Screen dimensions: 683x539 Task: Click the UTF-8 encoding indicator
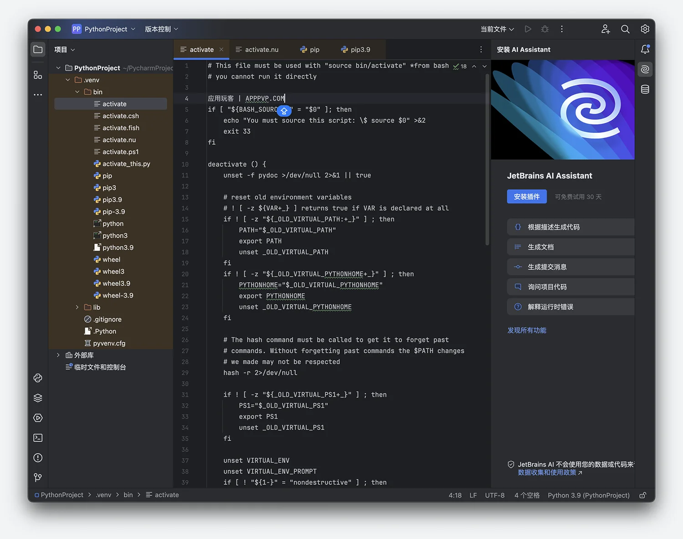point(494,495)
